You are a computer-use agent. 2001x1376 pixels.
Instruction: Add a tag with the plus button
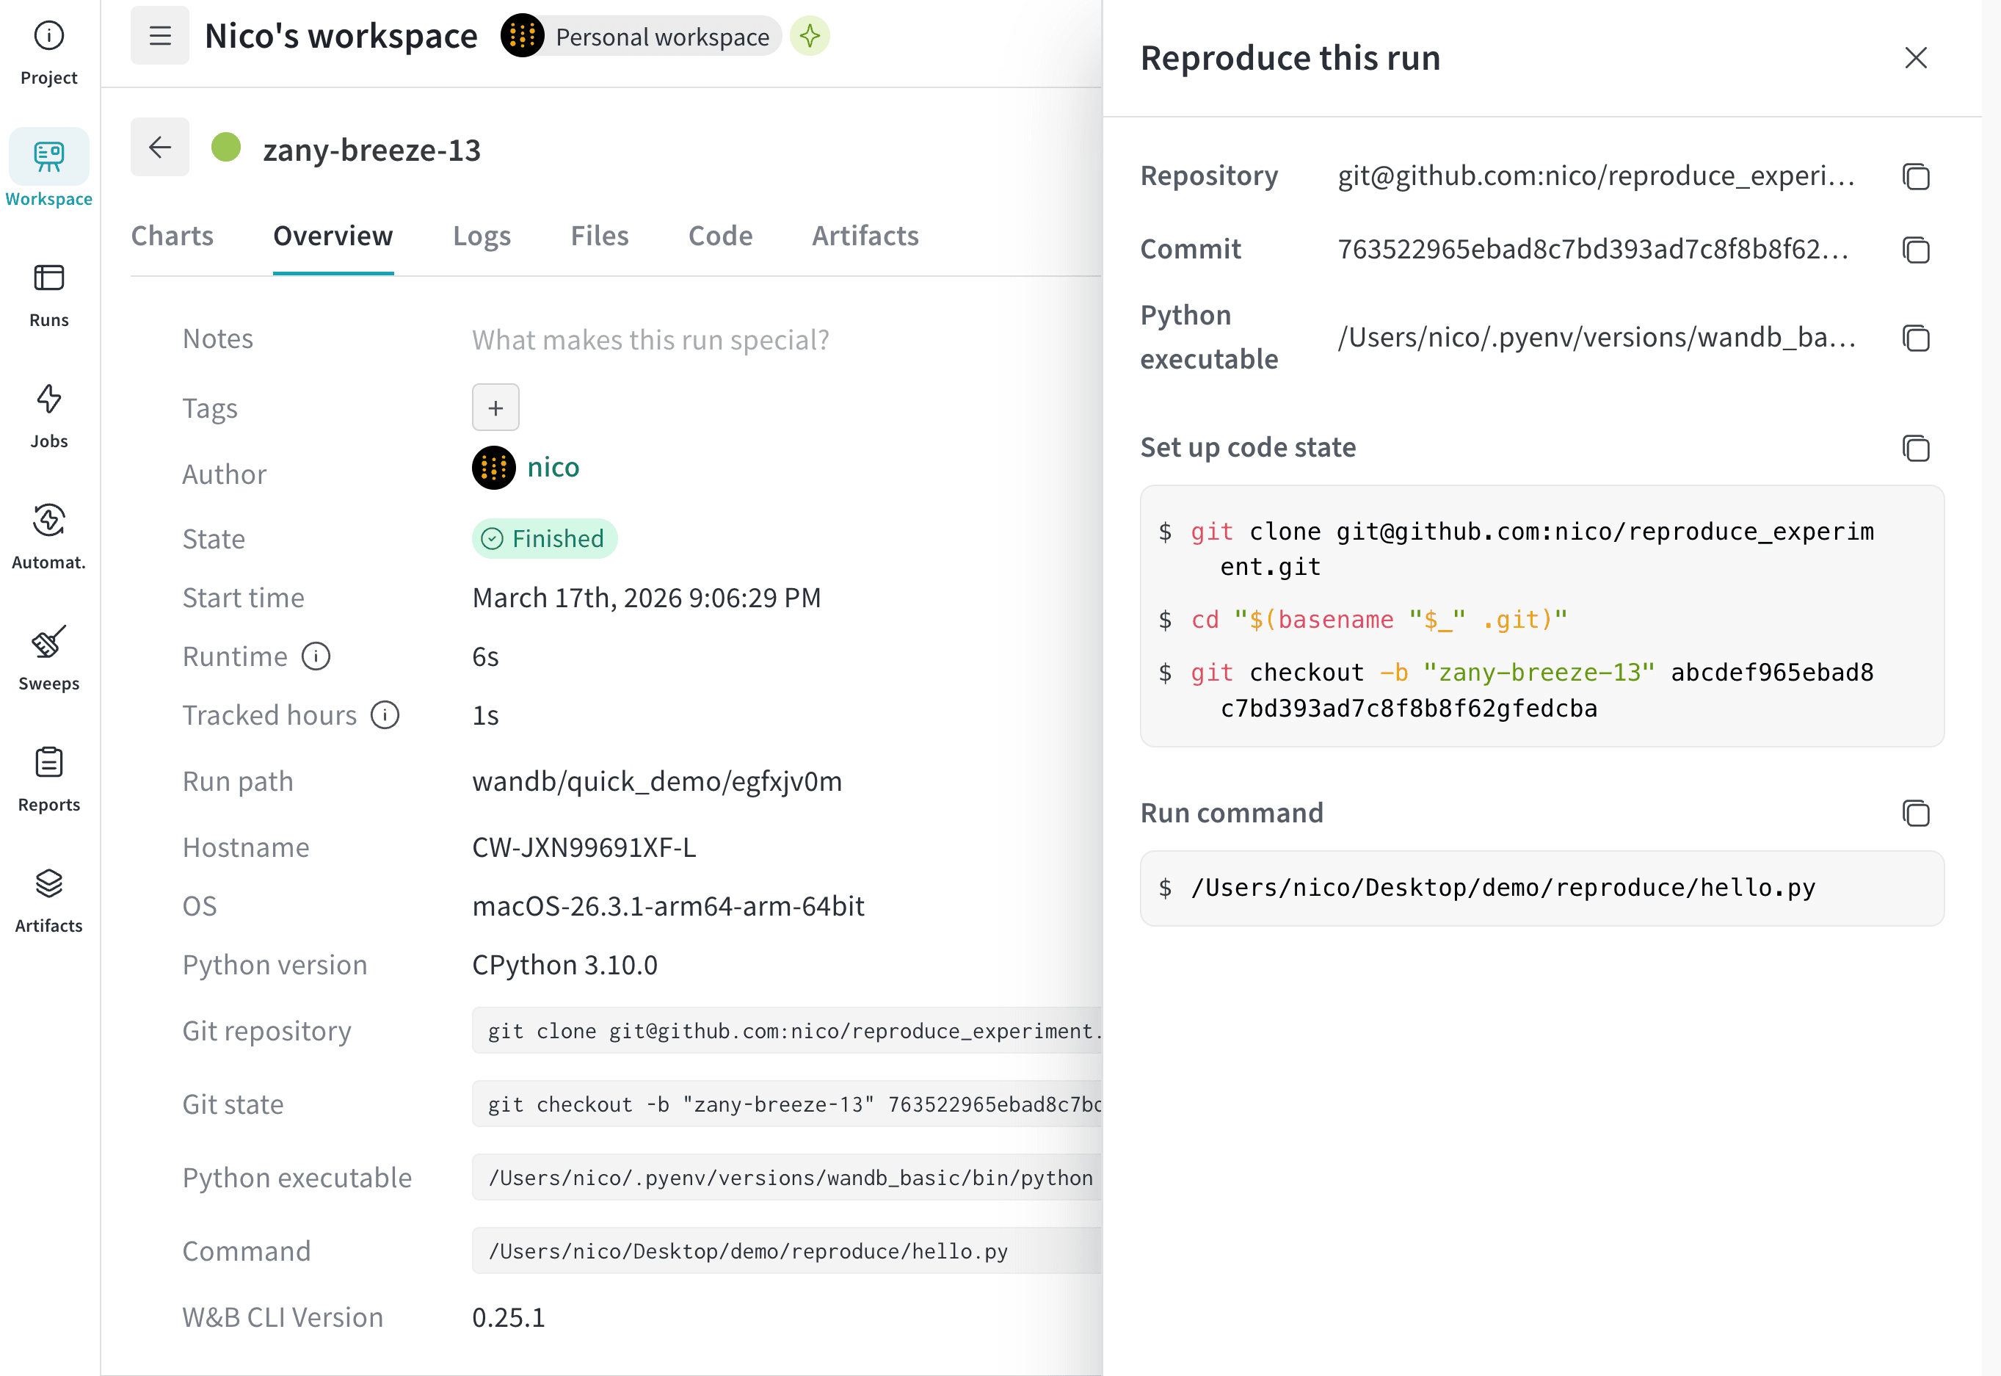495,407
